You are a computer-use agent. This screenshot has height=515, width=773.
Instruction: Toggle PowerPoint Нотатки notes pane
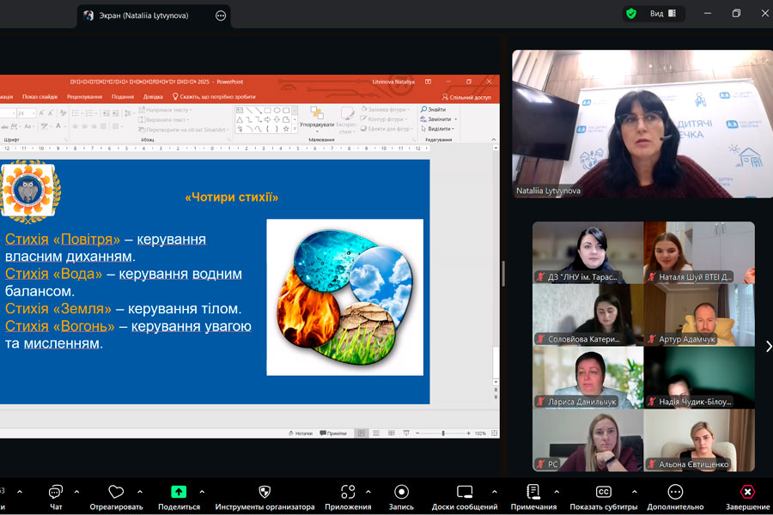[x=300, y=433]
